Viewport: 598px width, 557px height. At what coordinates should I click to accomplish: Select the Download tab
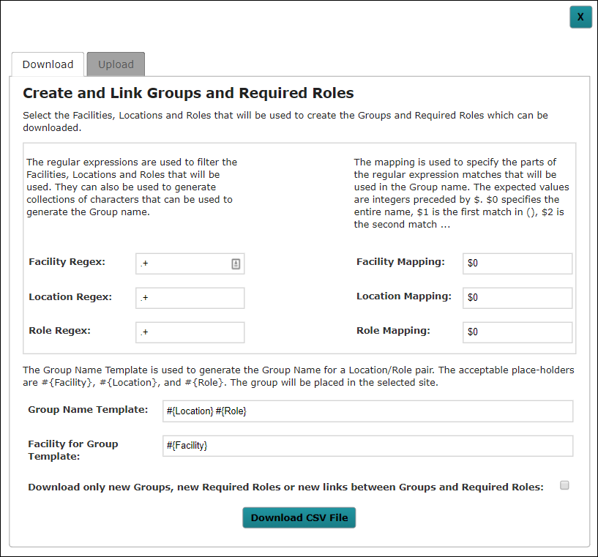(x=47, y=64)
